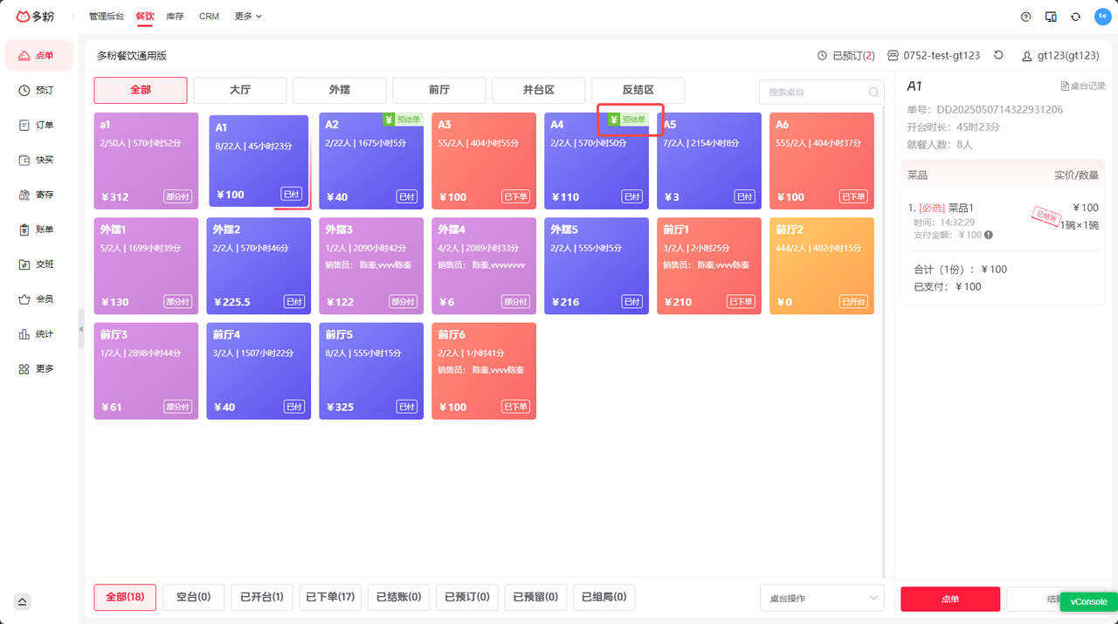Open the CRM menu item
1118x624 pixels.
pyautogui.click(x=209, y=17)
